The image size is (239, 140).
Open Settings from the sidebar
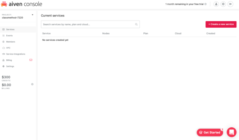[18, 66]
